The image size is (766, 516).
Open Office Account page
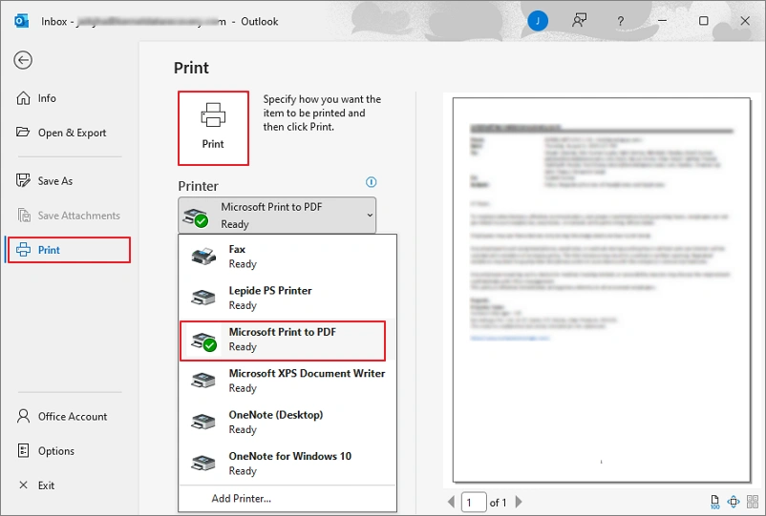[x=62, y=417]
